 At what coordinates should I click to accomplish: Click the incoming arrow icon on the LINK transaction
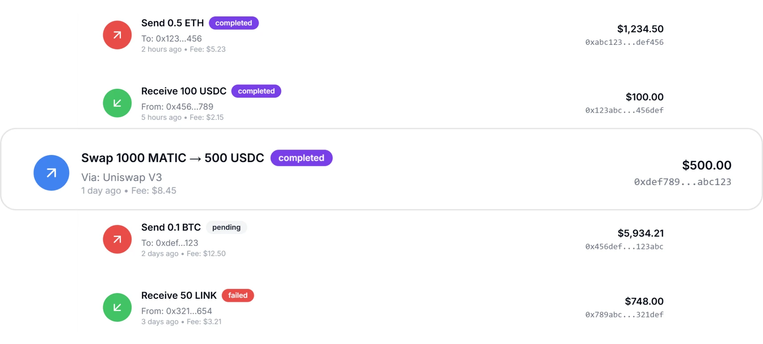click(x=117, y=307)
